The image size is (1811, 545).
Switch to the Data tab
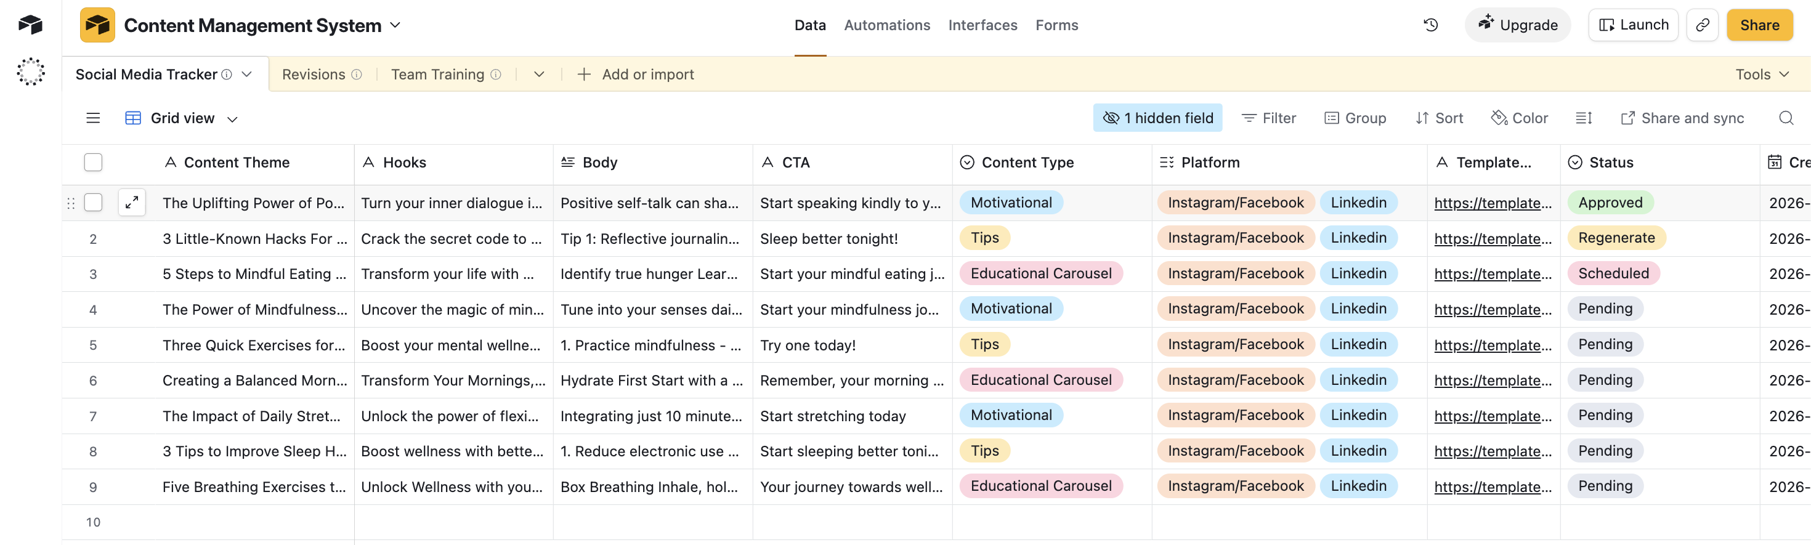pos(810,25)
